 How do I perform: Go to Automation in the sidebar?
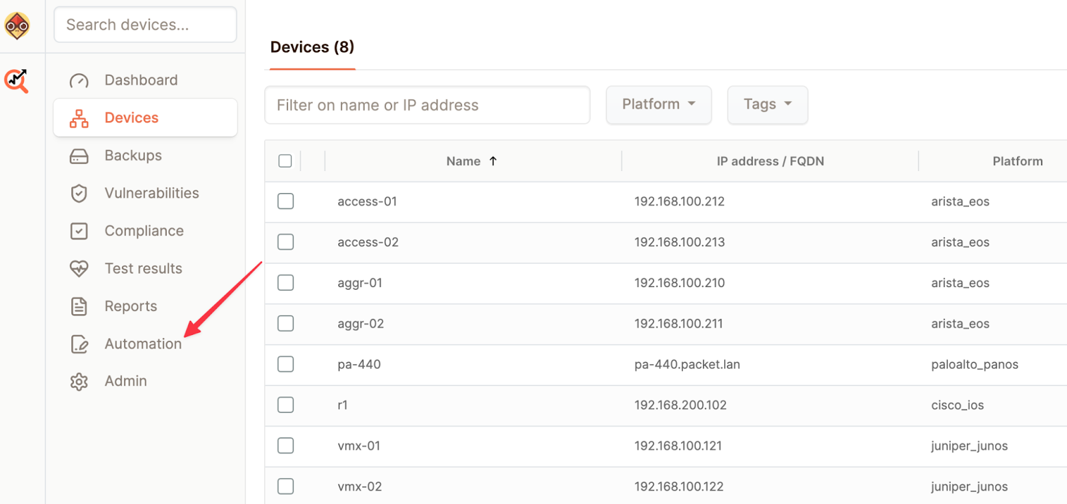pos(143,344)
